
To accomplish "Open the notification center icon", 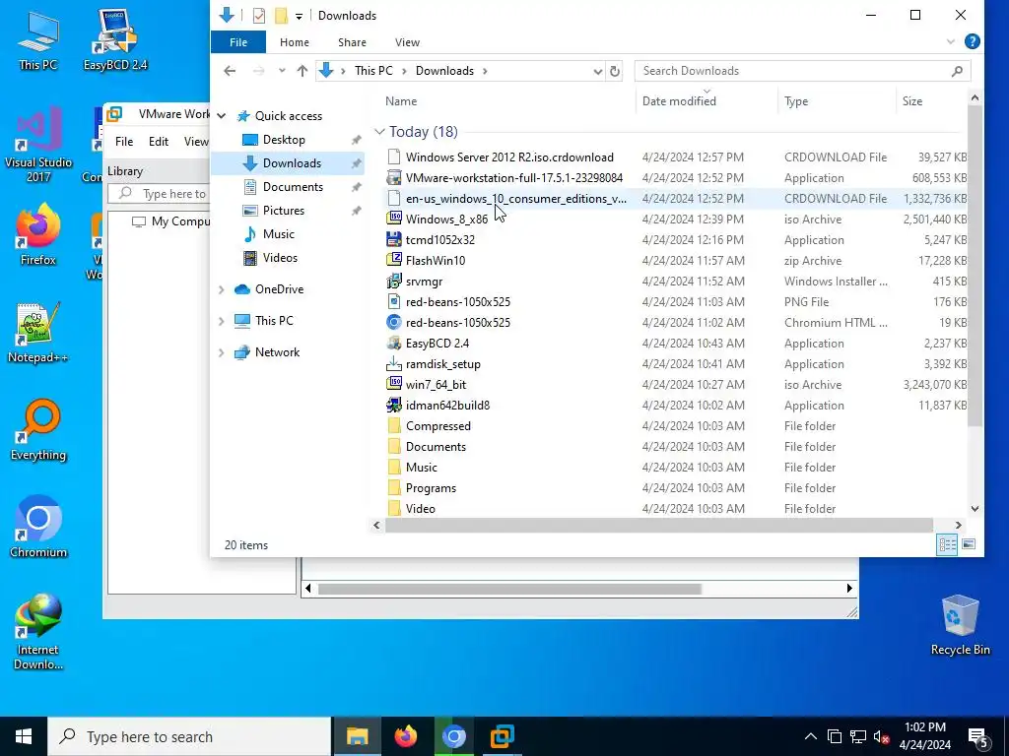I will point(978,737).
